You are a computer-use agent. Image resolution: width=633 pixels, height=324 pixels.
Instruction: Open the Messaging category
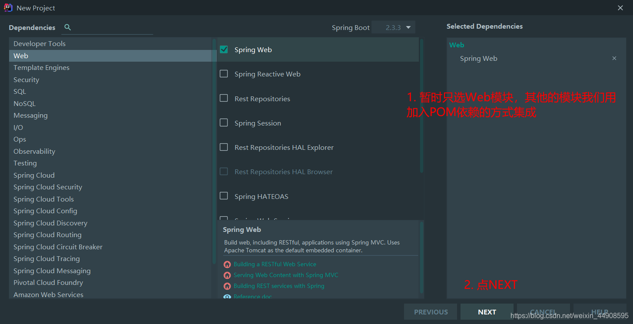pyautogui.click(x=111, y=115)
